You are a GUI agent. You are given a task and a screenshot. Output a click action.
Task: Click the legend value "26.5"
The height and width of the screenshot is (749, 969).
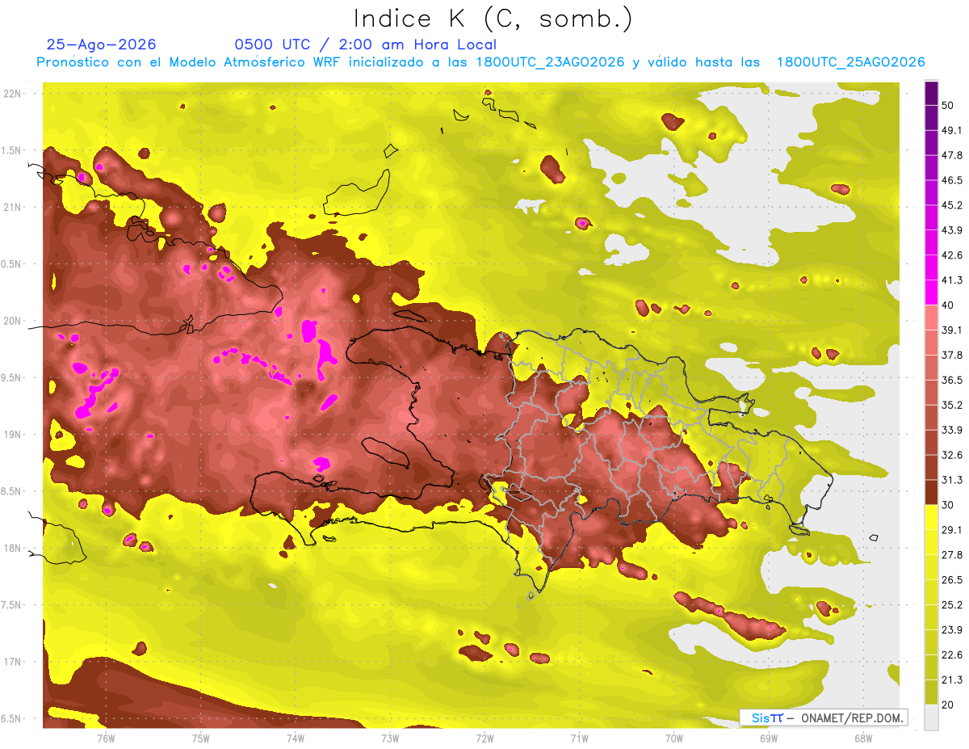click(x=952, y=580)
